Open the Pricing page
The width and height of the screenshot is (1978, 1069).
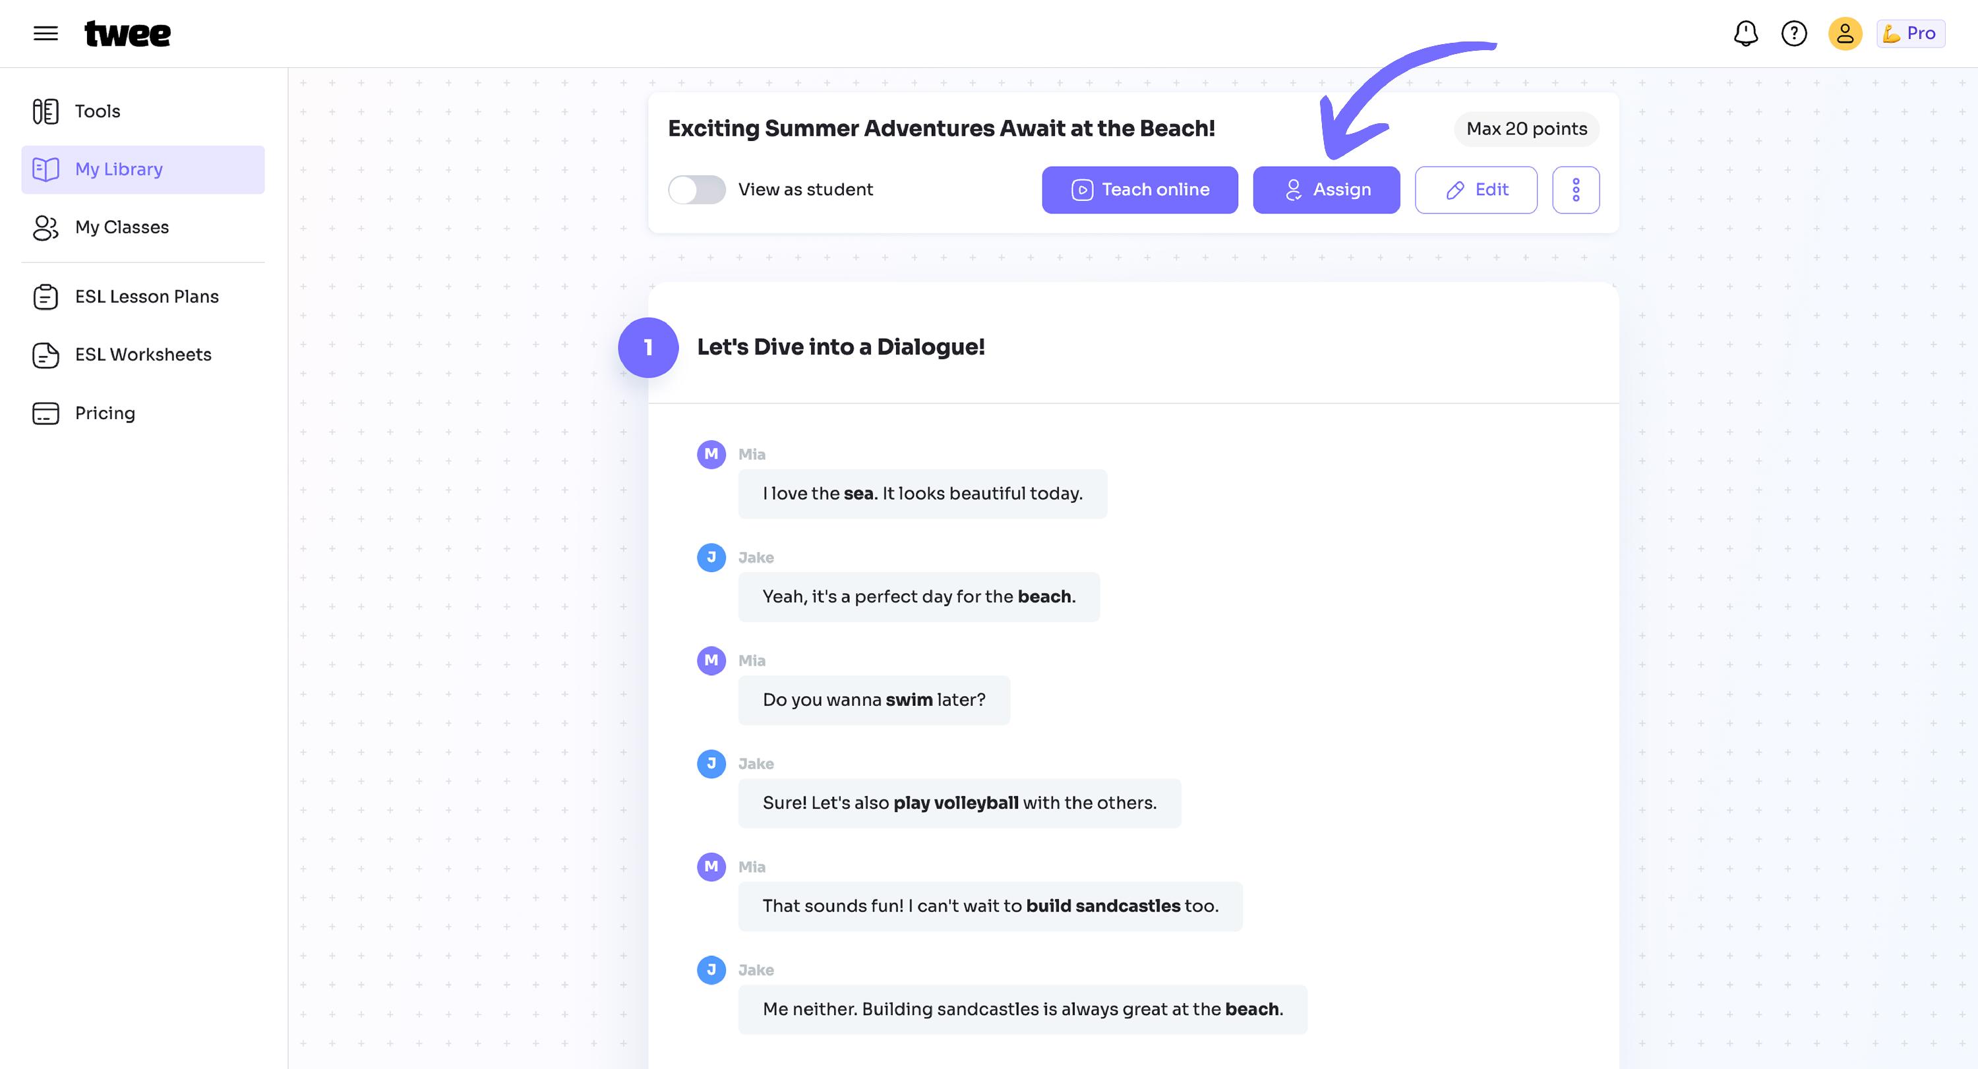tap(143, 413)
